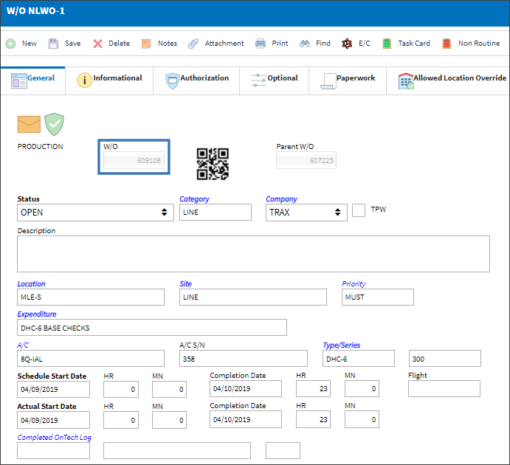Click the Save toolbar label

point(72,44)
